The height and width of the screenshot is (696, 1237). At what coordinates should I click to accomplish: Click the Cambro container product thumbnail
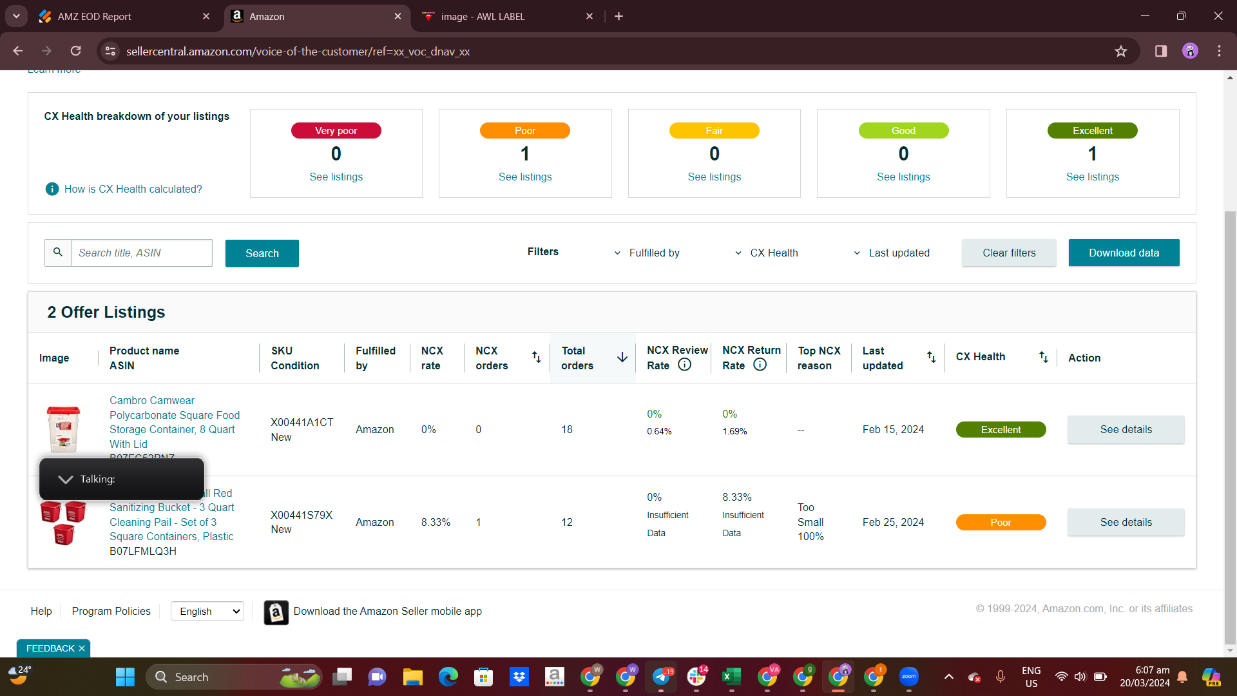[63, 429]
